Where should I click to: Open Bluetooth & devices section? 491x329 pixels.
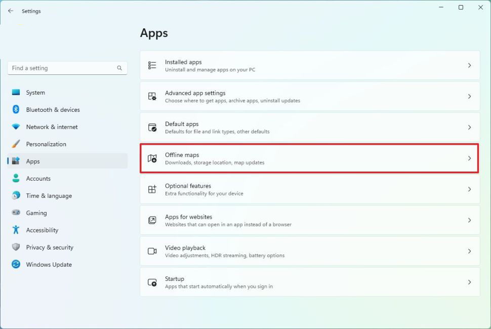[x=53, y=110]
